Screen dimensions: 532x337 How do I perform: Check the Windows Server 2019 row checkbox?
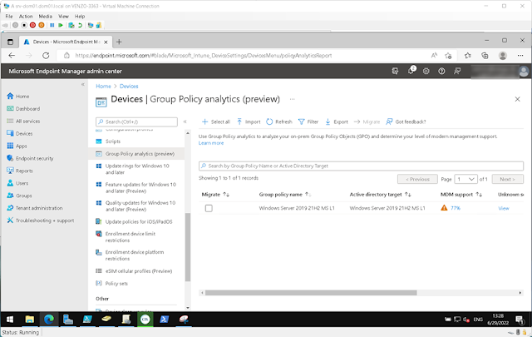click(209, 208)
